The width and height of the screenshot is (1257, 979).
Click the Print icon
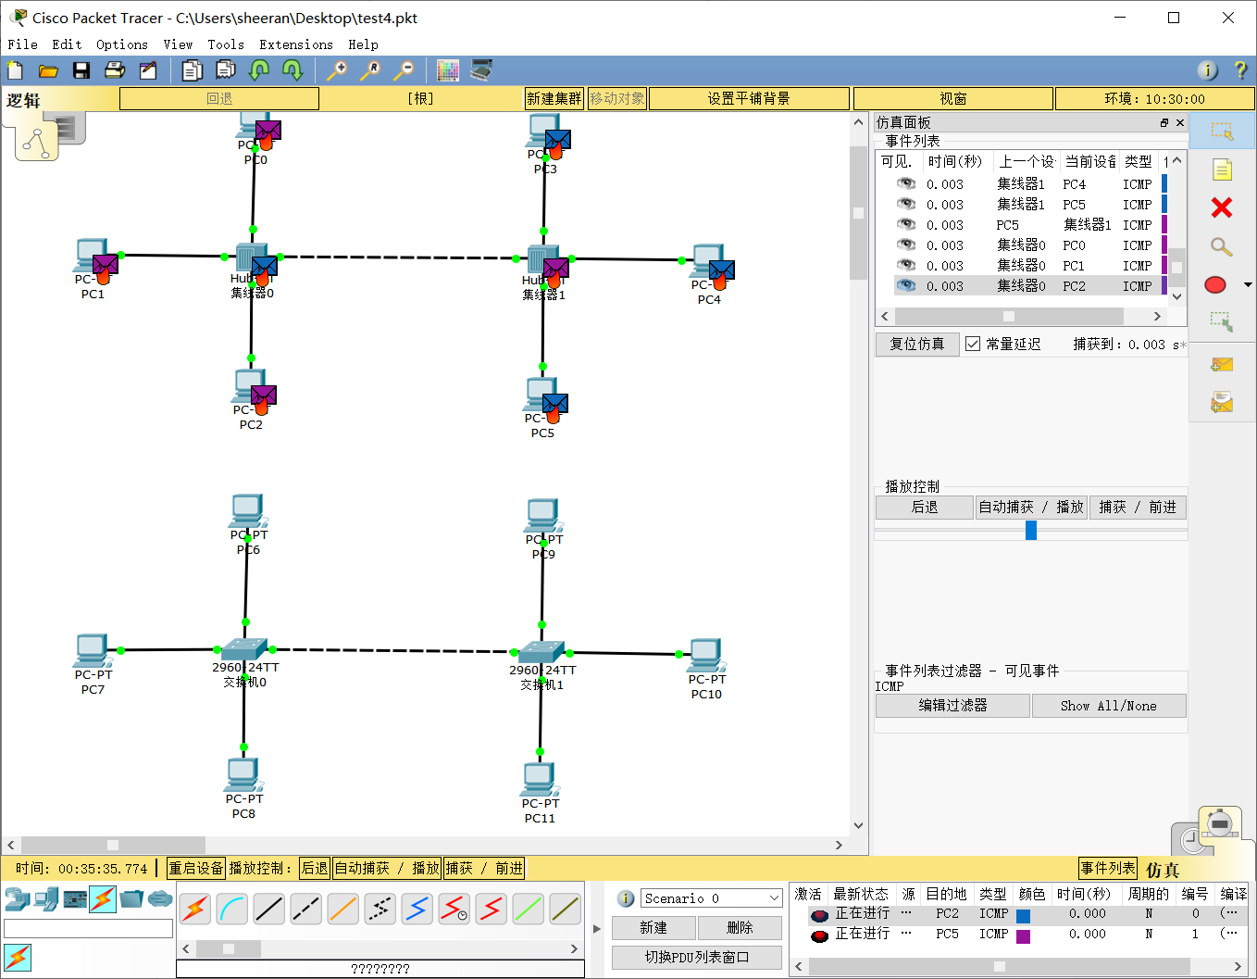(x=115, y=70)
